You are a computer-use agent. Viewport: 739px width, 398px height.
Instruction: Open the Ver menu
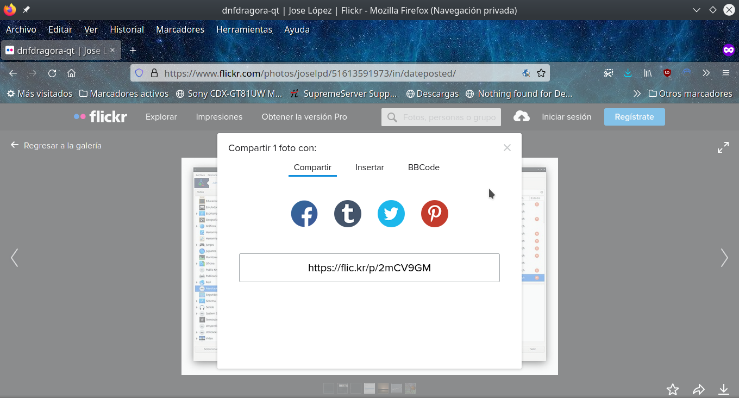pyautogui.click(x=91, y=29)
